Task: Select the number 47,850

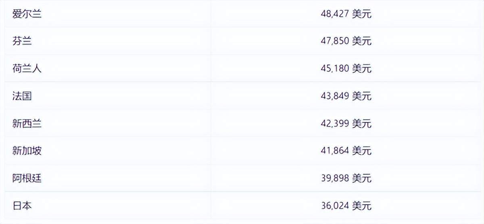Action: pos(335,41)
